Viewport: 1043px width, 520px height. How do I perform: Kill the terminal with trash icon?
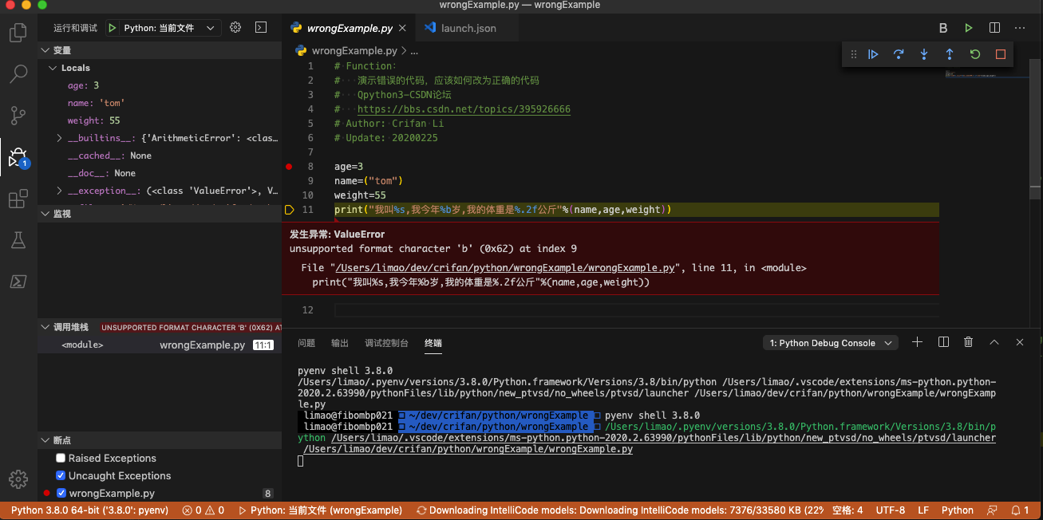pos(969,342)
